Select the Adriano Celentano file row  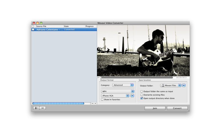64,30
